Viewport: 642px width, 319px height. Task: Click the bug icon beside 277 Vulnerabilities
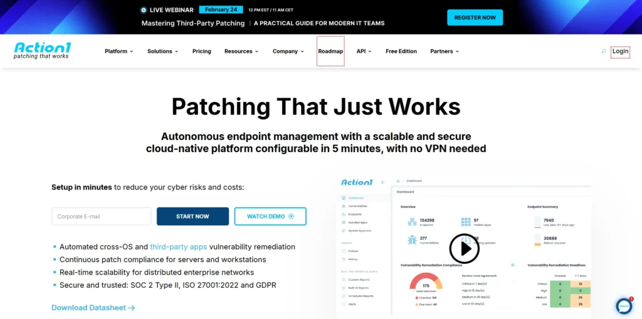412,240
